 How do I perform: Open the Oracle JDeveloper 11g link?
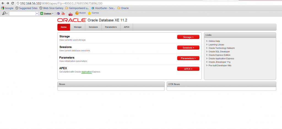click(219, 62)
